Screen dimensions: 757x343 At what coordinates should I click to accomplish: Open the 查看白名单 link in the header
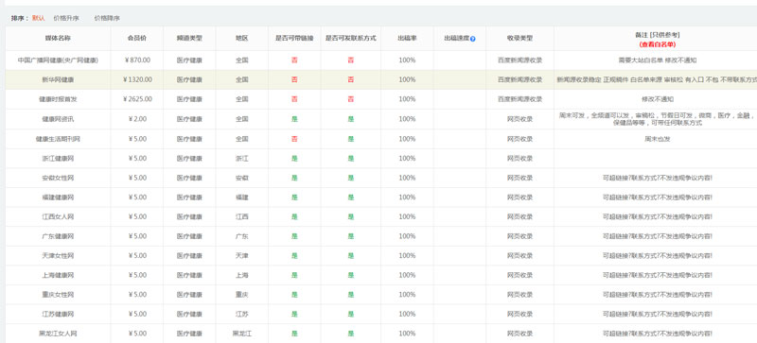point(657,43)
